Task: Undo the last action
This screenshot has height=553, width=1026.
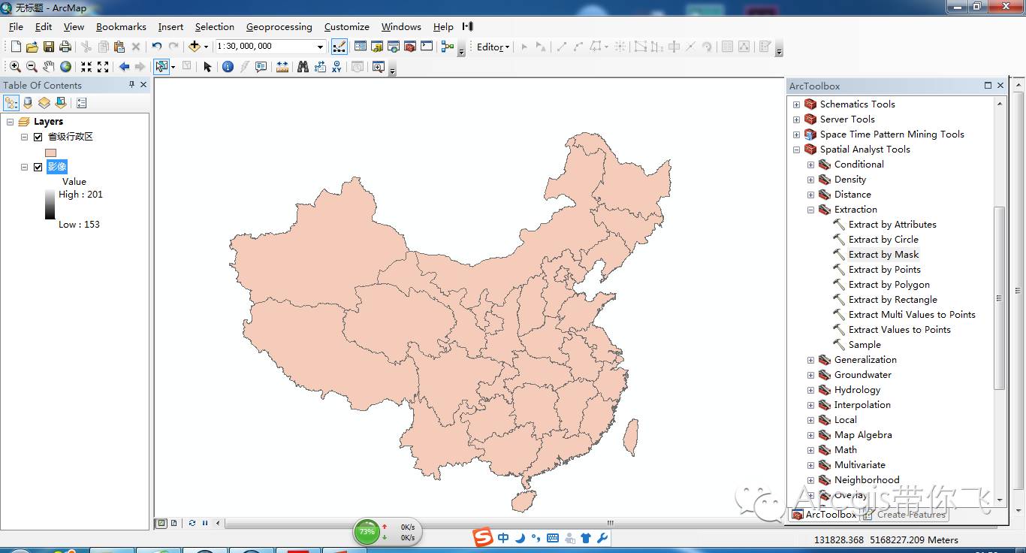Action: pos(156,47)
